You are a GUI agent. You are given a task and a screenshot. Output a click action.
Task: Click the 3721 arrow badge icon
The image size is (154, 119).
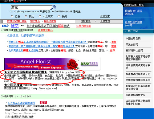point(5,26)
